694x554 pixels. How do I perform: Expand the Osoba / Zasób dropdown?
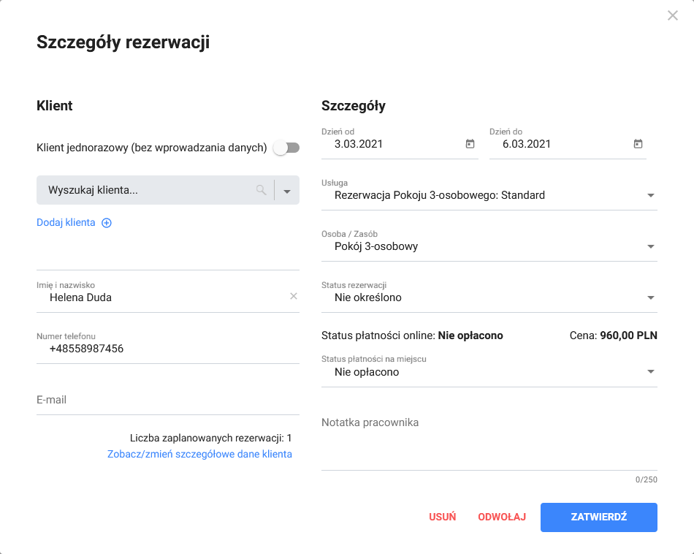[650, 246]
